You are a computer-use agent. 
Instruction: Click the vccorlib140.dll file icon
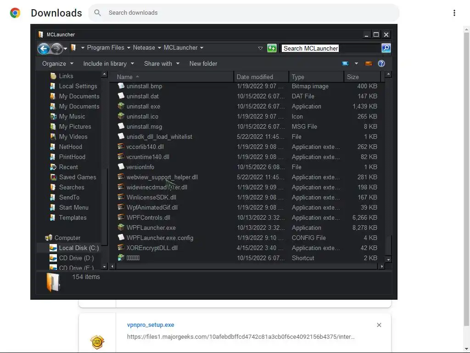[x=121, y=147]
